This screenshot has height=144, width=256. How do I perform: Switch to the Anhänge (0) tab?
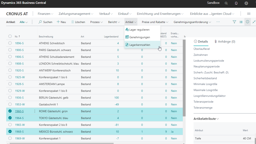224,41
